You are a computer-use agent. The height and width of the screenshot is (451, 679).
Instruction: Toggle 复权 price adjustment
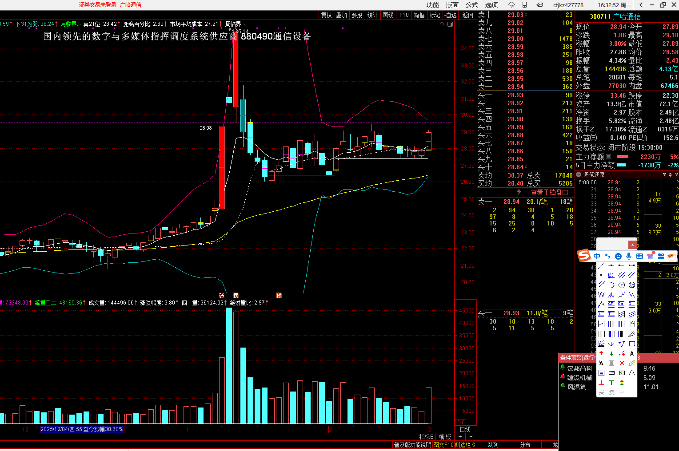tap(327, 15)
